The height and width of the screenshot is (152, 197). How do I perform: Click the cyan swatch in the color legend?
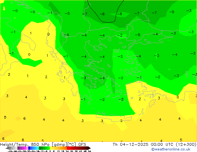(38, 148)
